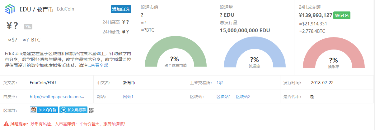The image size is (375, 130).
Task: Select the 总发行量 label
Action: click(228, 22)
